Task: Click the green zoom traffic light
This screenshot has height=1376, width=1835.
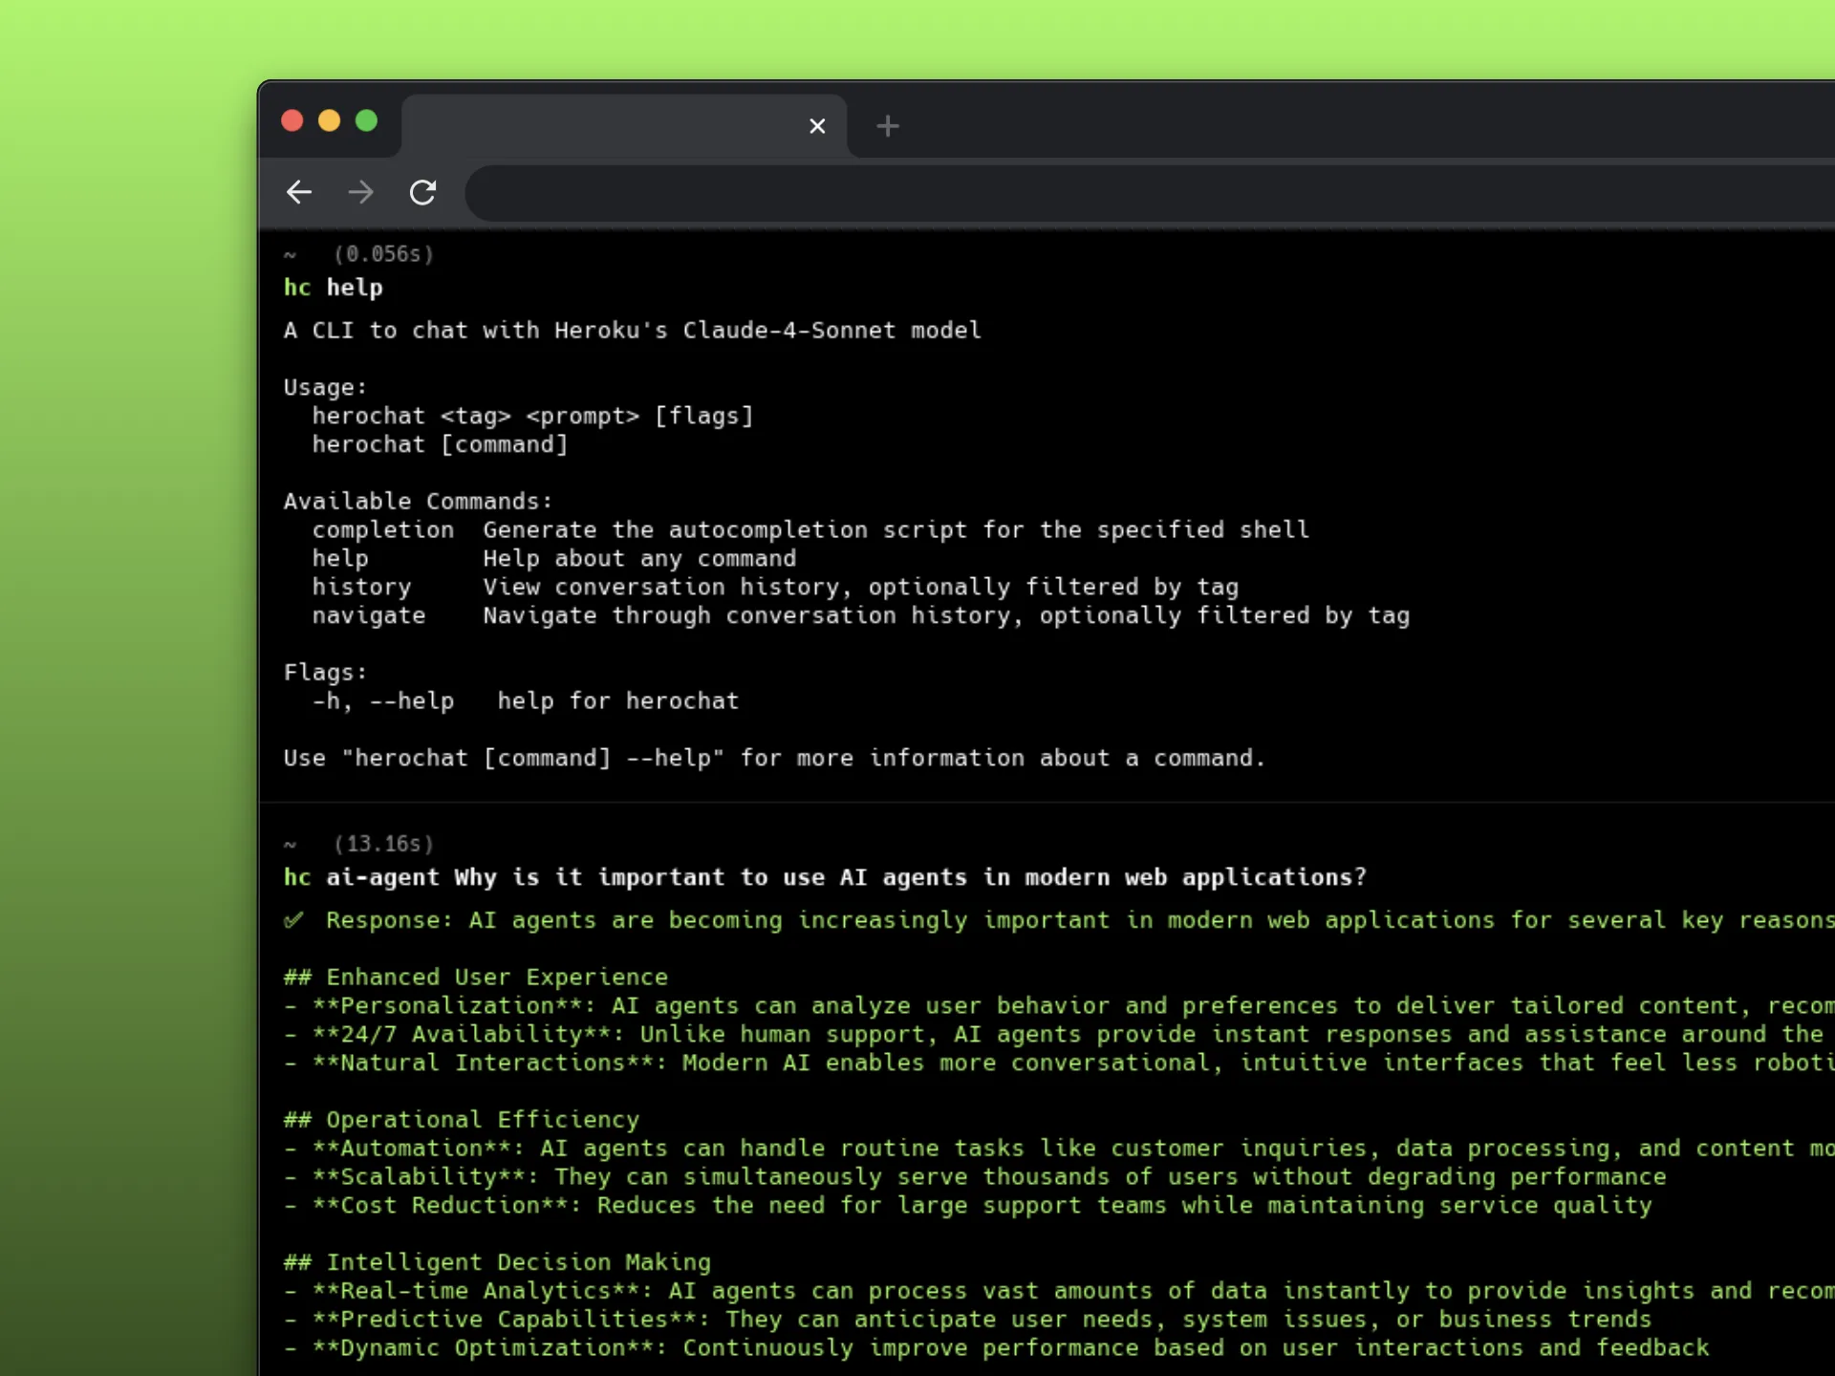Action: click(367, 120)
